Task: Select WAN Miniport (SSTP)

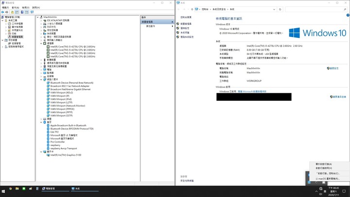Action: (x=61, y=116)
